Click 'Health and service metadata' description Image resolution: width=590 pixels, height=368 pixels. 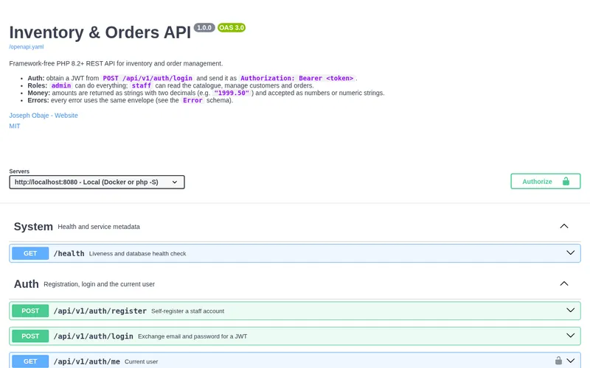(x=99, y=227)
